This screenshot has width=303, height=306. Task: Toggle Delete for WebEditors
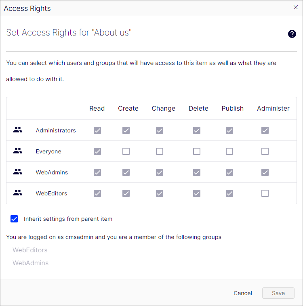click(197, 193)
